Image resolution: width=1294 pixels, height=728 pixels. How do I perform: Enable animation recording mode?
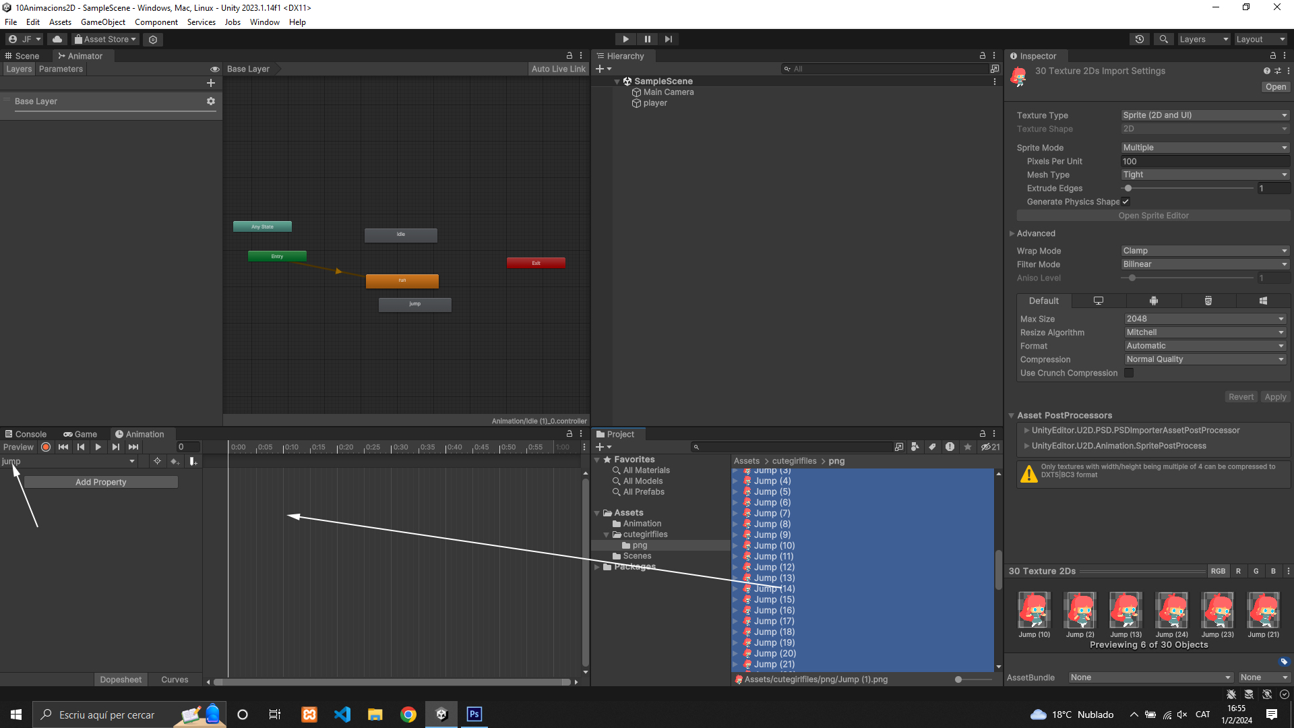click(46, 447)
